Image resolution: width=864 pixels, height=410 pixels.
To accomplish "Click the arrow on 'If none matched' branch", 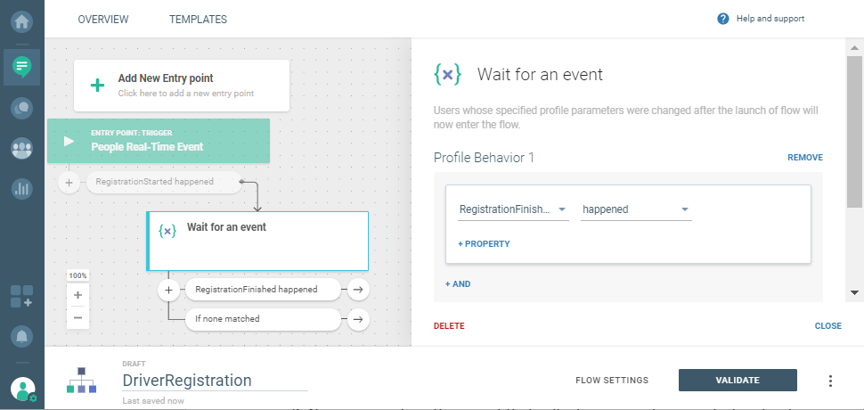I will click(x=356, y=318).
